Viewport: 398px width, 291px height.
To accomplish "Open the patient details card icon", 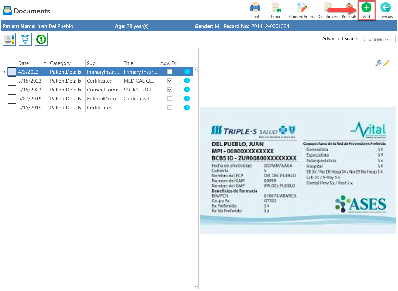I will click(x=9, y=39).
